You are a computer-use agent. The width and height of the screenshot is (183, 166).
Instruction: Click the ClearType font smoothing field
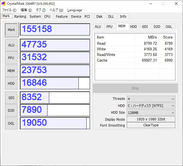151,125
